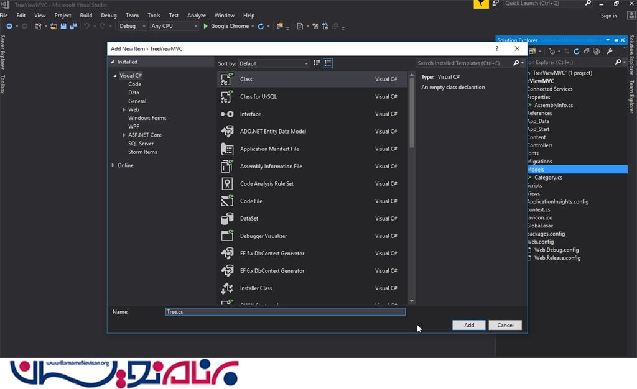Click the Name input field containing Tree.cs

286,312
